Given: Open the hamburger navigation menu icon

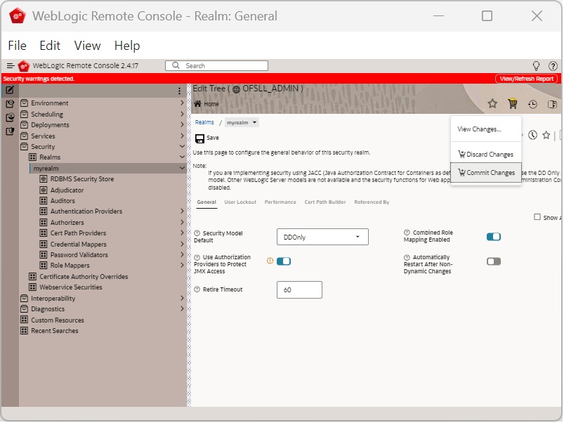Looking at the screenshot, I should (x=11, y=66).
